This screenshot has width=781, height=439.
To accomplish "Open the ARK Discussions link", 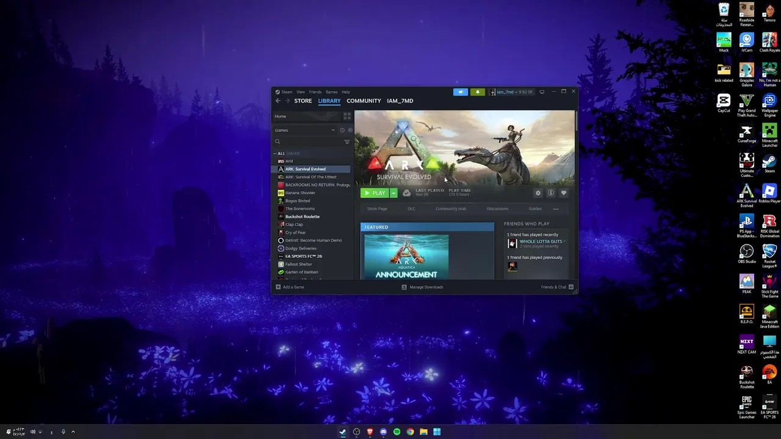I will (x=497, y=209).
